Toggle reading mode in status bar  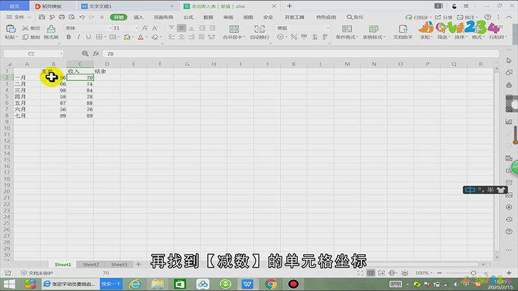point(392,273)
